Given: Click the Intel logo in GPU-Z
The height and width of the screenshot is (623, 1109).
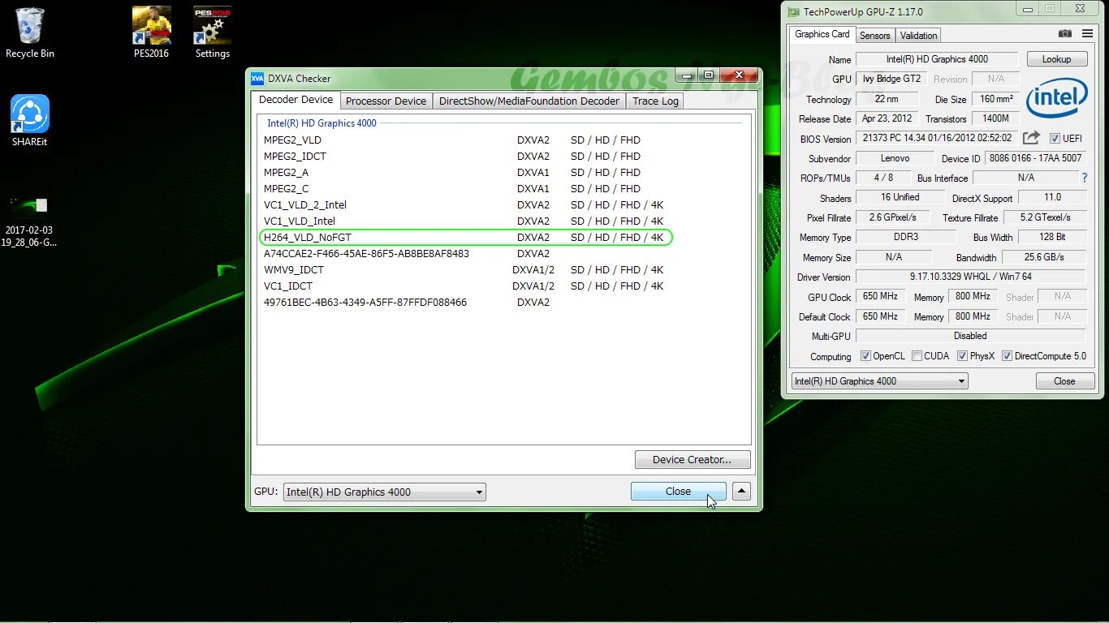Looking at the screenshot, I should pos(1056,99).
